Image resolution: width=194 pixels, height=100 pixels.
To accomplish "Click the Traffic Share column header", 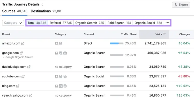I will click(x=129, y=34).
